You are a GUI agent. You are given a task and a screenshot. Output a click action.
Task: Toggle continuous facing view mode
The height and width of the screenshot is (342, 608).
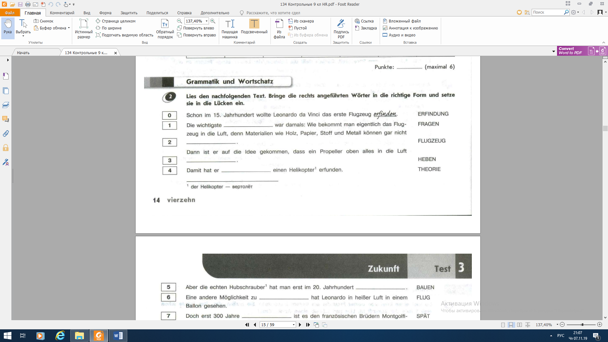(x=528, y=325)
